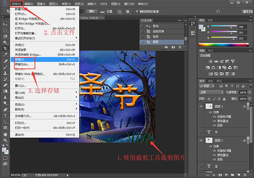The width and height of the screenshot is (254, 178).
Task: Expand 脚本(R) submenu
Action: [x=45, y=109]
